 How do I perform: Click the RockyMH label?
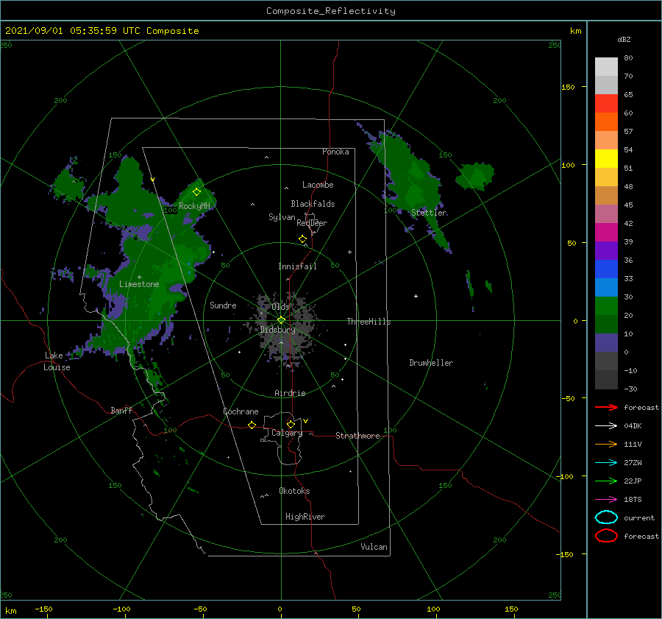pyautogui.click(x=194, y=206)
